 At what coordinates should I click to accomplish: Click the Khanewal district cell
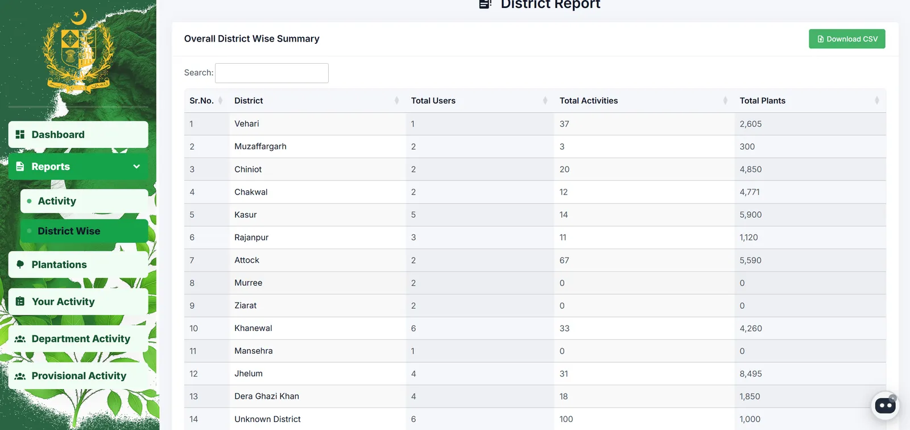(317, 328)
